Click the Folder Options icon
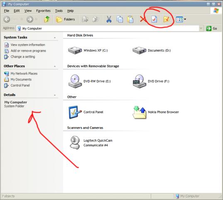Viewport: 223px width, 200px height. click(x=167, y=19)
